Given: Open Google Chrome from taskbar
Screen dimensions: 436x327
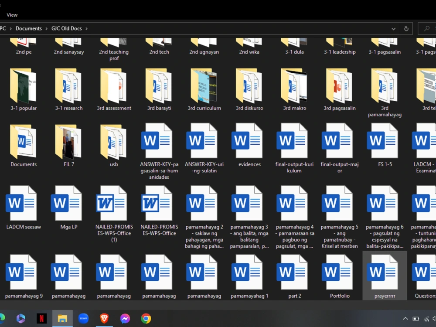Looking at the screenshot, I should click(x=146, y=318).
